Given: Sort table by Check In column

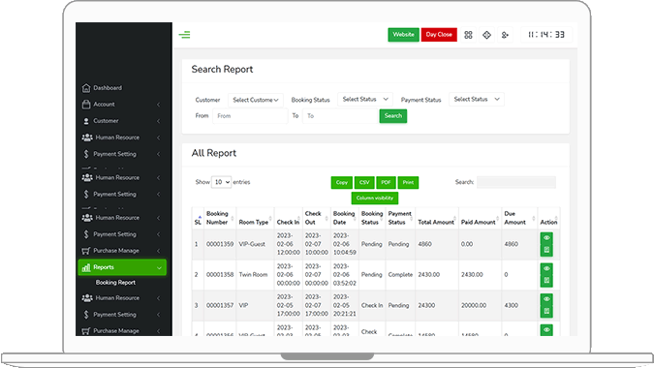Looking at the screenshot, I should 288,218.
